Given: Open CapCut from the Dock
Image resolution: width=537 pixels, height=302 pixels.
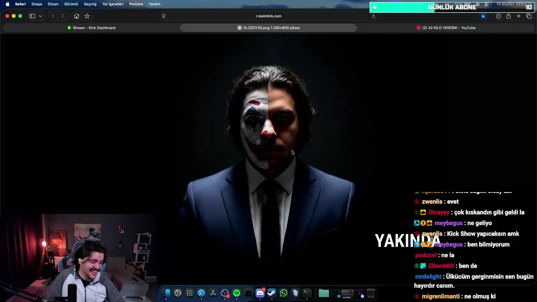Looking at the screenshot, I should (248, 293).
